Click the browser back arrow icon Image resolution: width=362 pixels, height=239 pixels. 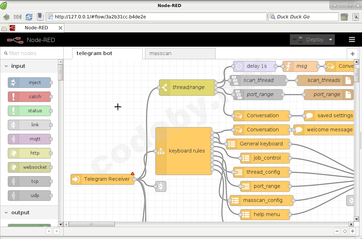point(6,17)
